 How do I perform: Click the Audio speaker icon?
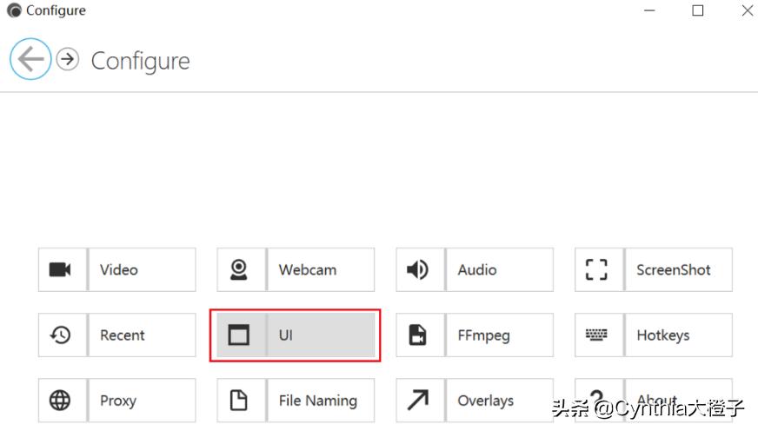418,269
